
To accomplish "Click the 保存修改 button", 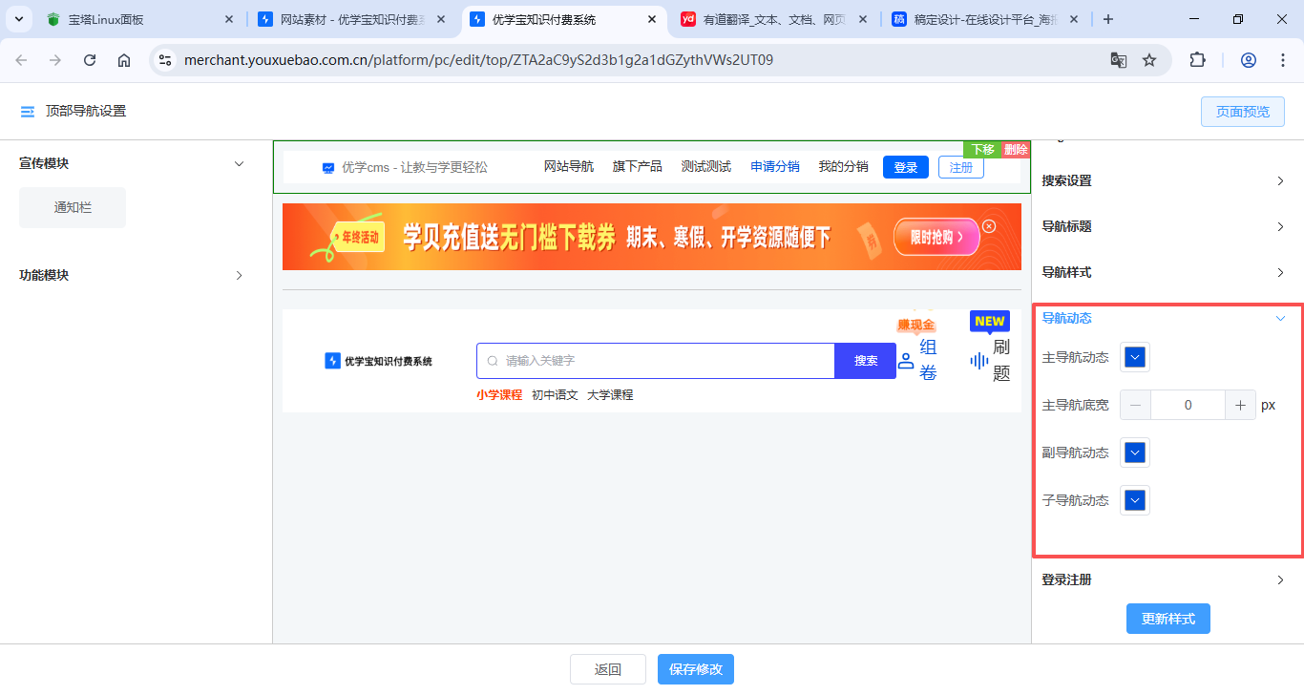I will tap(695, 669).
